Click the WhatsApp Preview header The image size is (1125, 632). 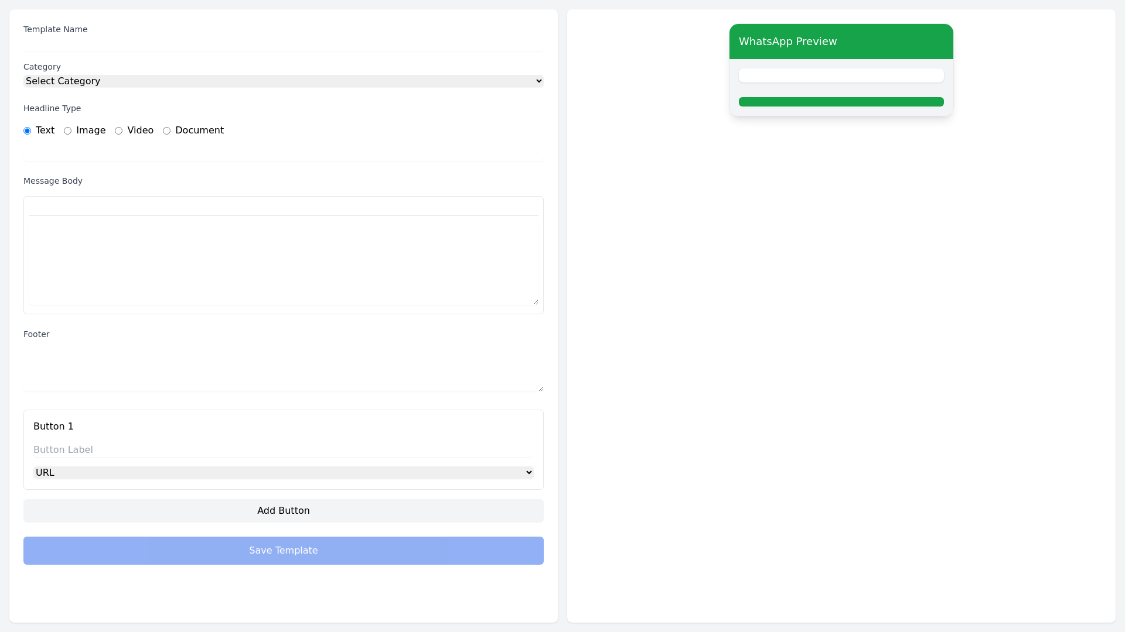(x=788, y=42)
